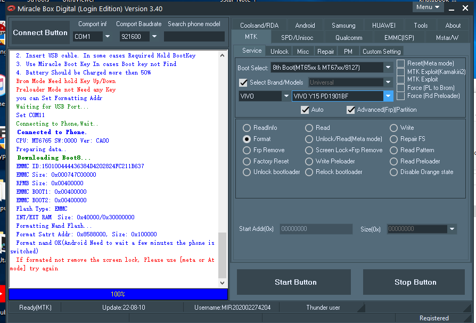This screenshot has width=476, height=323.
Task: Switch to the HUAWEI tab
Action: (x=384, y=26)
